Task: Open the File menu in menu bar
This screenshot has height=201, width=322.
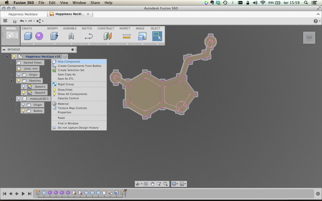Action: click(41, 3)
